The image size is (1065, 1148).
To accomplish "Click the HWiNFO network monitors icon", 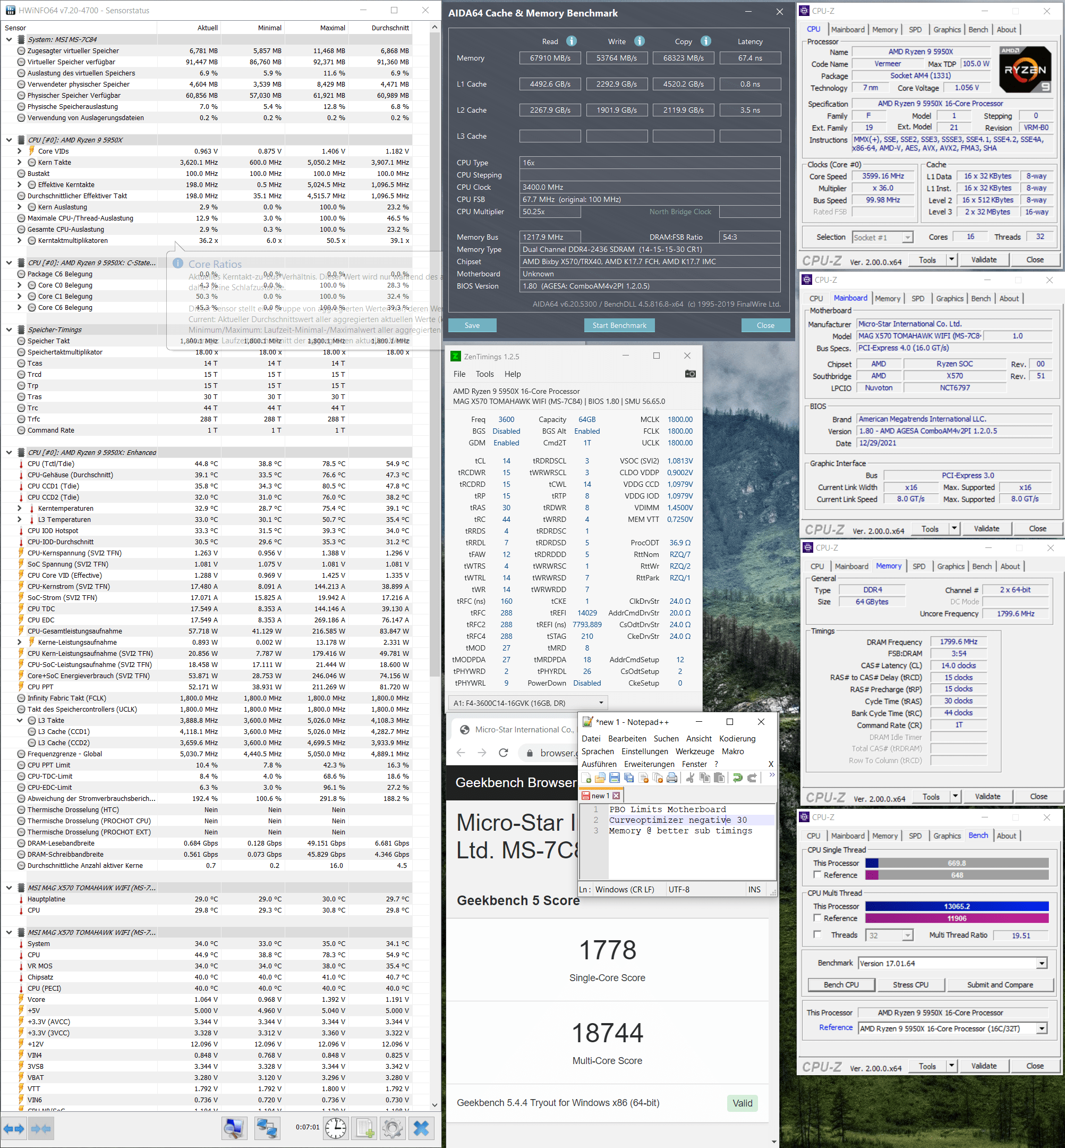I will [x=267, y=1128].
